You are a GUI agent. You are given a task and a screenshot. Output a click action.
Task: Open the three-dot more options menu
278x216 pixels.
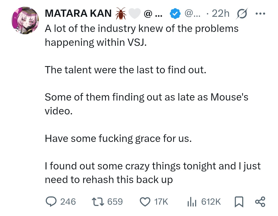[259, 14]
